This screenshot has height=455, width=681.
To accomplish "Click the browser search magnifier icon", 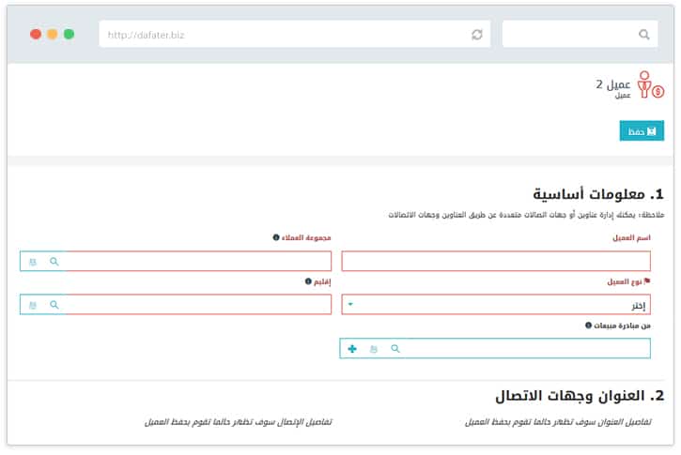I will tap(644, 35).
